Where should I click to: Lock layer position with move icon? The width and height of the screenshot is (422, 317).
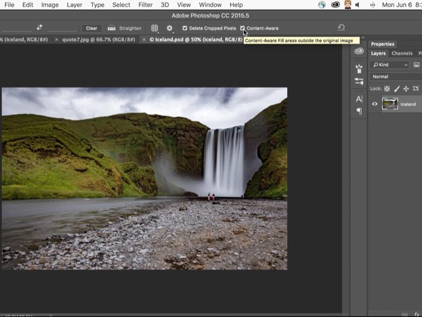click(x=406, y=88)
